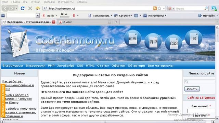This screenshot has width=219, height=123.
Task: Click the notebook and pencil logo image
Action: tap(17, 43)
